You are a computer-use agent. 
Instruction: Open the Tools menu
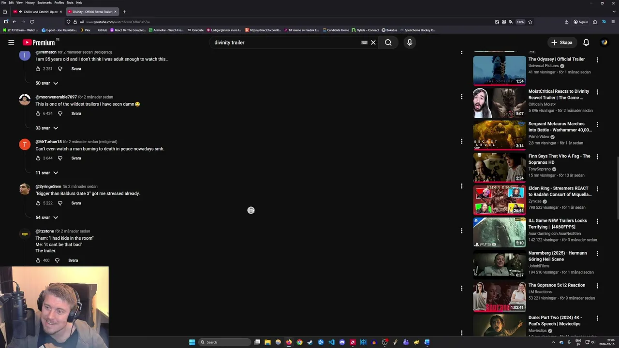click(70, 2)
